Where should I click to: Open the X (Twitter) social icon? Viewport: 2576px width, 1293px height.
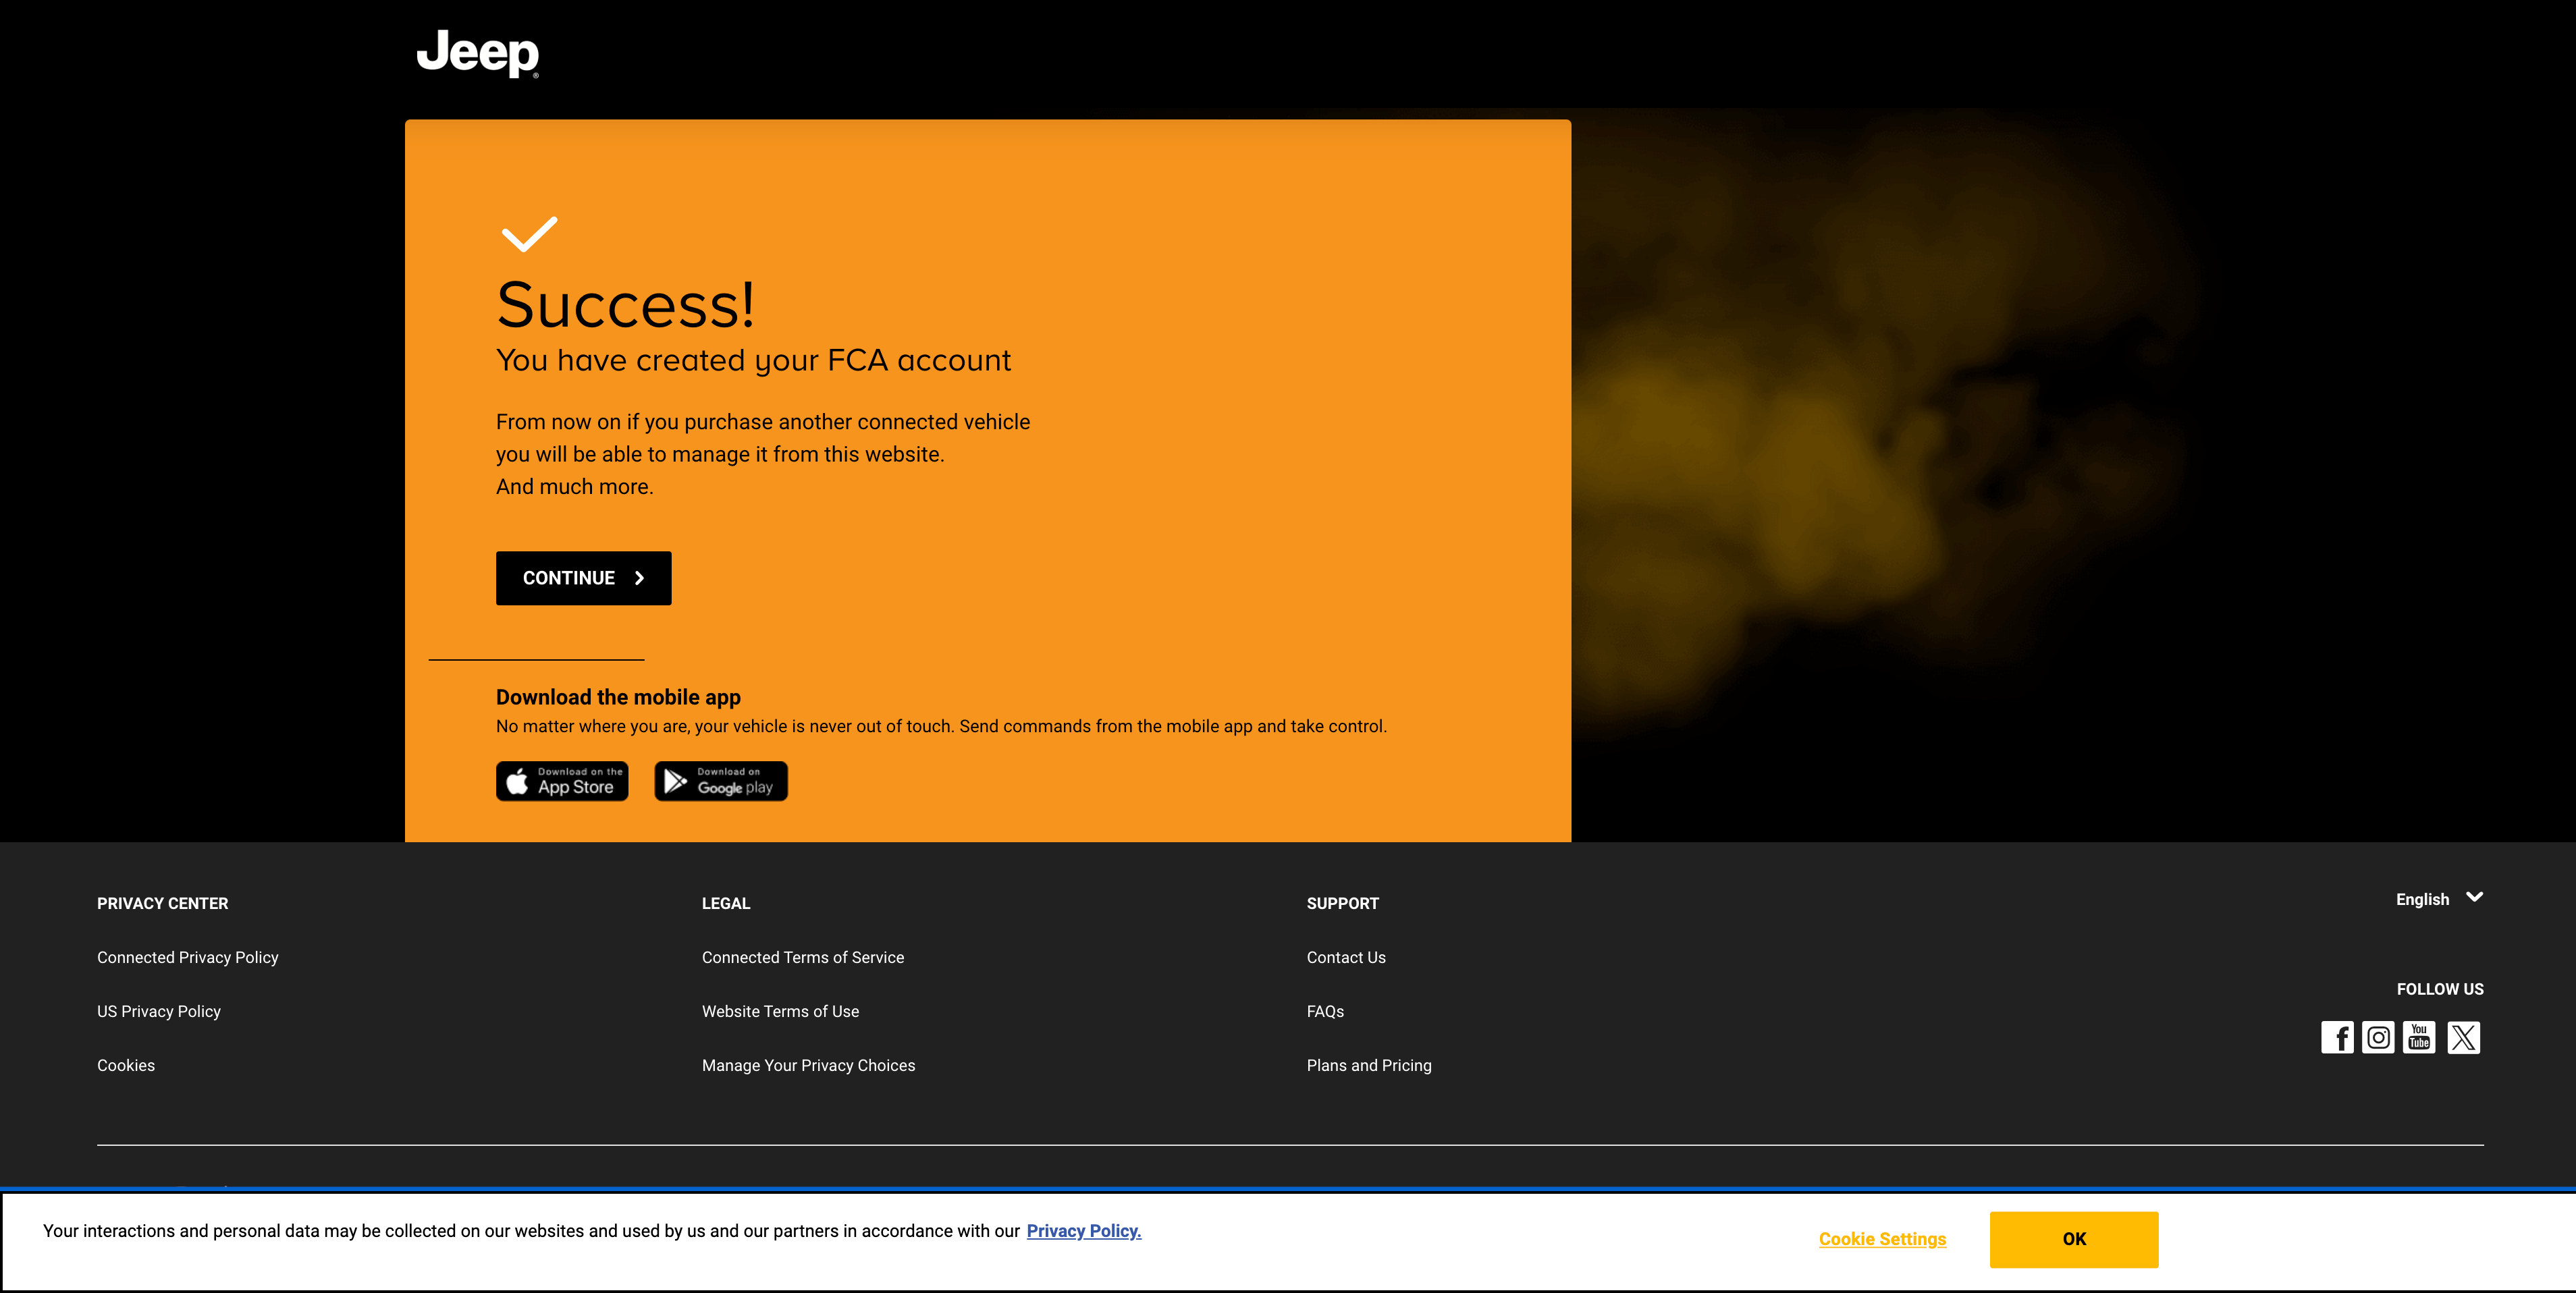point(2463,1037)
